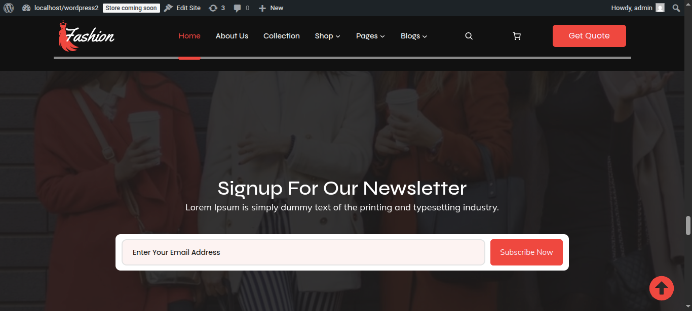Click the header search magnifier icon

[x=469, y=36]
